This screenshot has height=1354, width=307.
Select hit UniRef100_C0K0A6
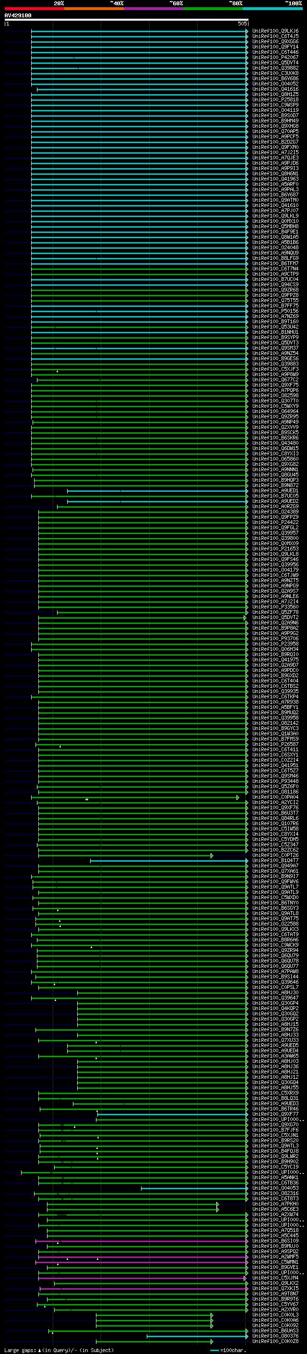[x=275, y=1320]
